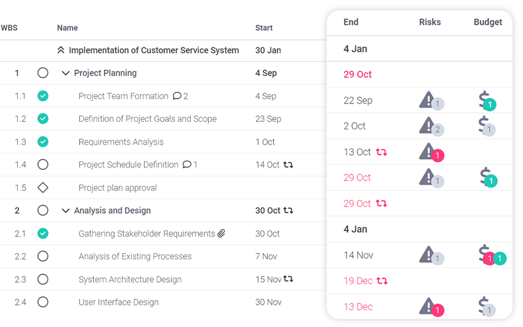Open System Architecture Design task name
The width and height of the screenshot is (523, 327).
click(x=130, y=280)
